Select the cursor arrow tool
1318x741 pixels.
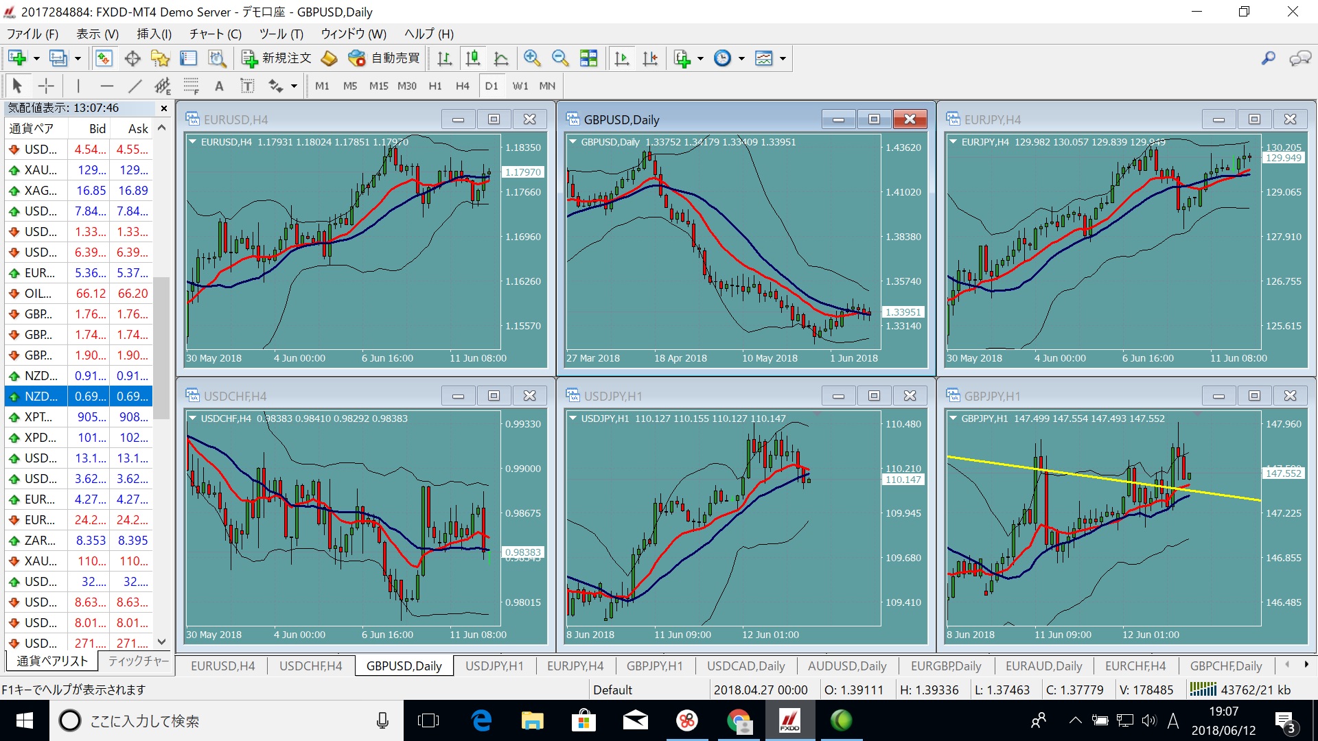pos(18,86)
